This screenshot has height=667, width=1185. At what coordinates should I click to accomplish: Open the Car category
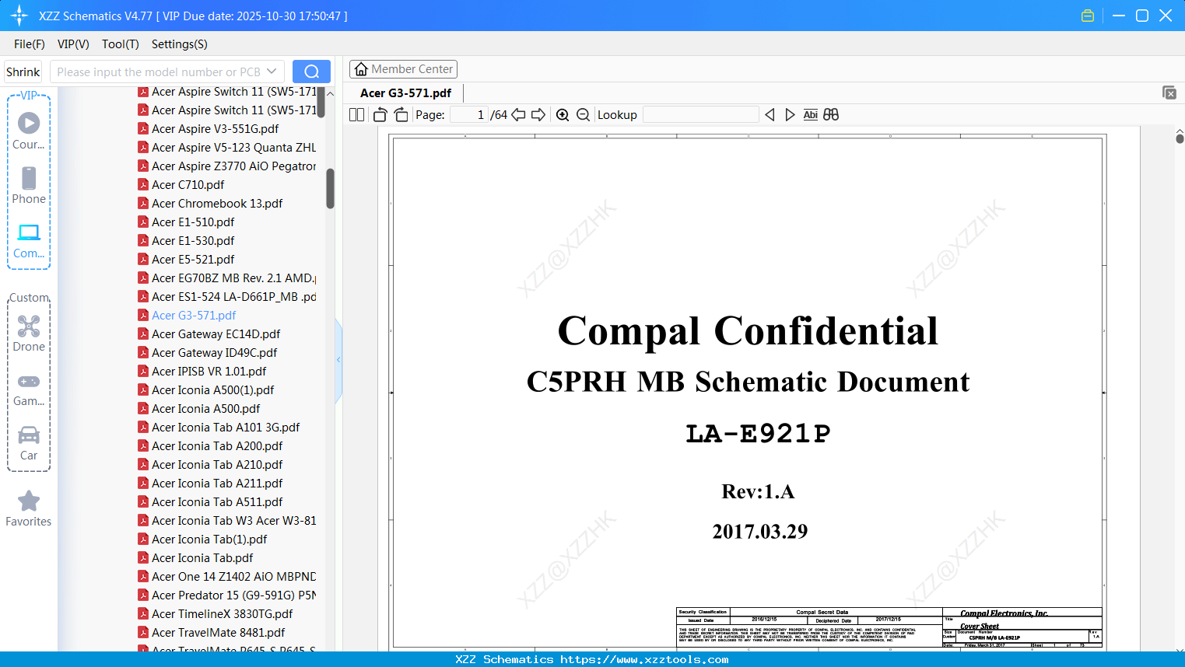[29, 443]
